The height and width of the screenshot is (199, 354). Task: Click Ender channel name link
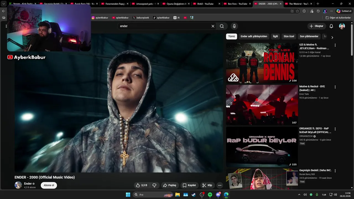[28, 184]
